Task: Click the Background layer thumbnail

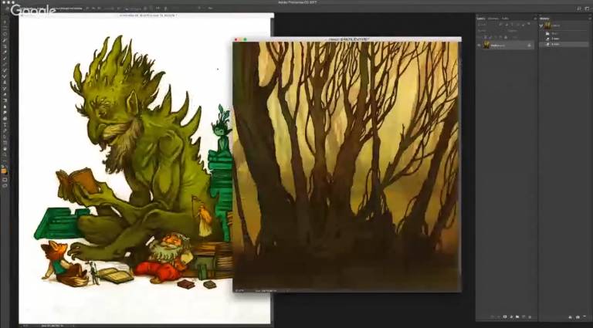Action: [486, 46]
